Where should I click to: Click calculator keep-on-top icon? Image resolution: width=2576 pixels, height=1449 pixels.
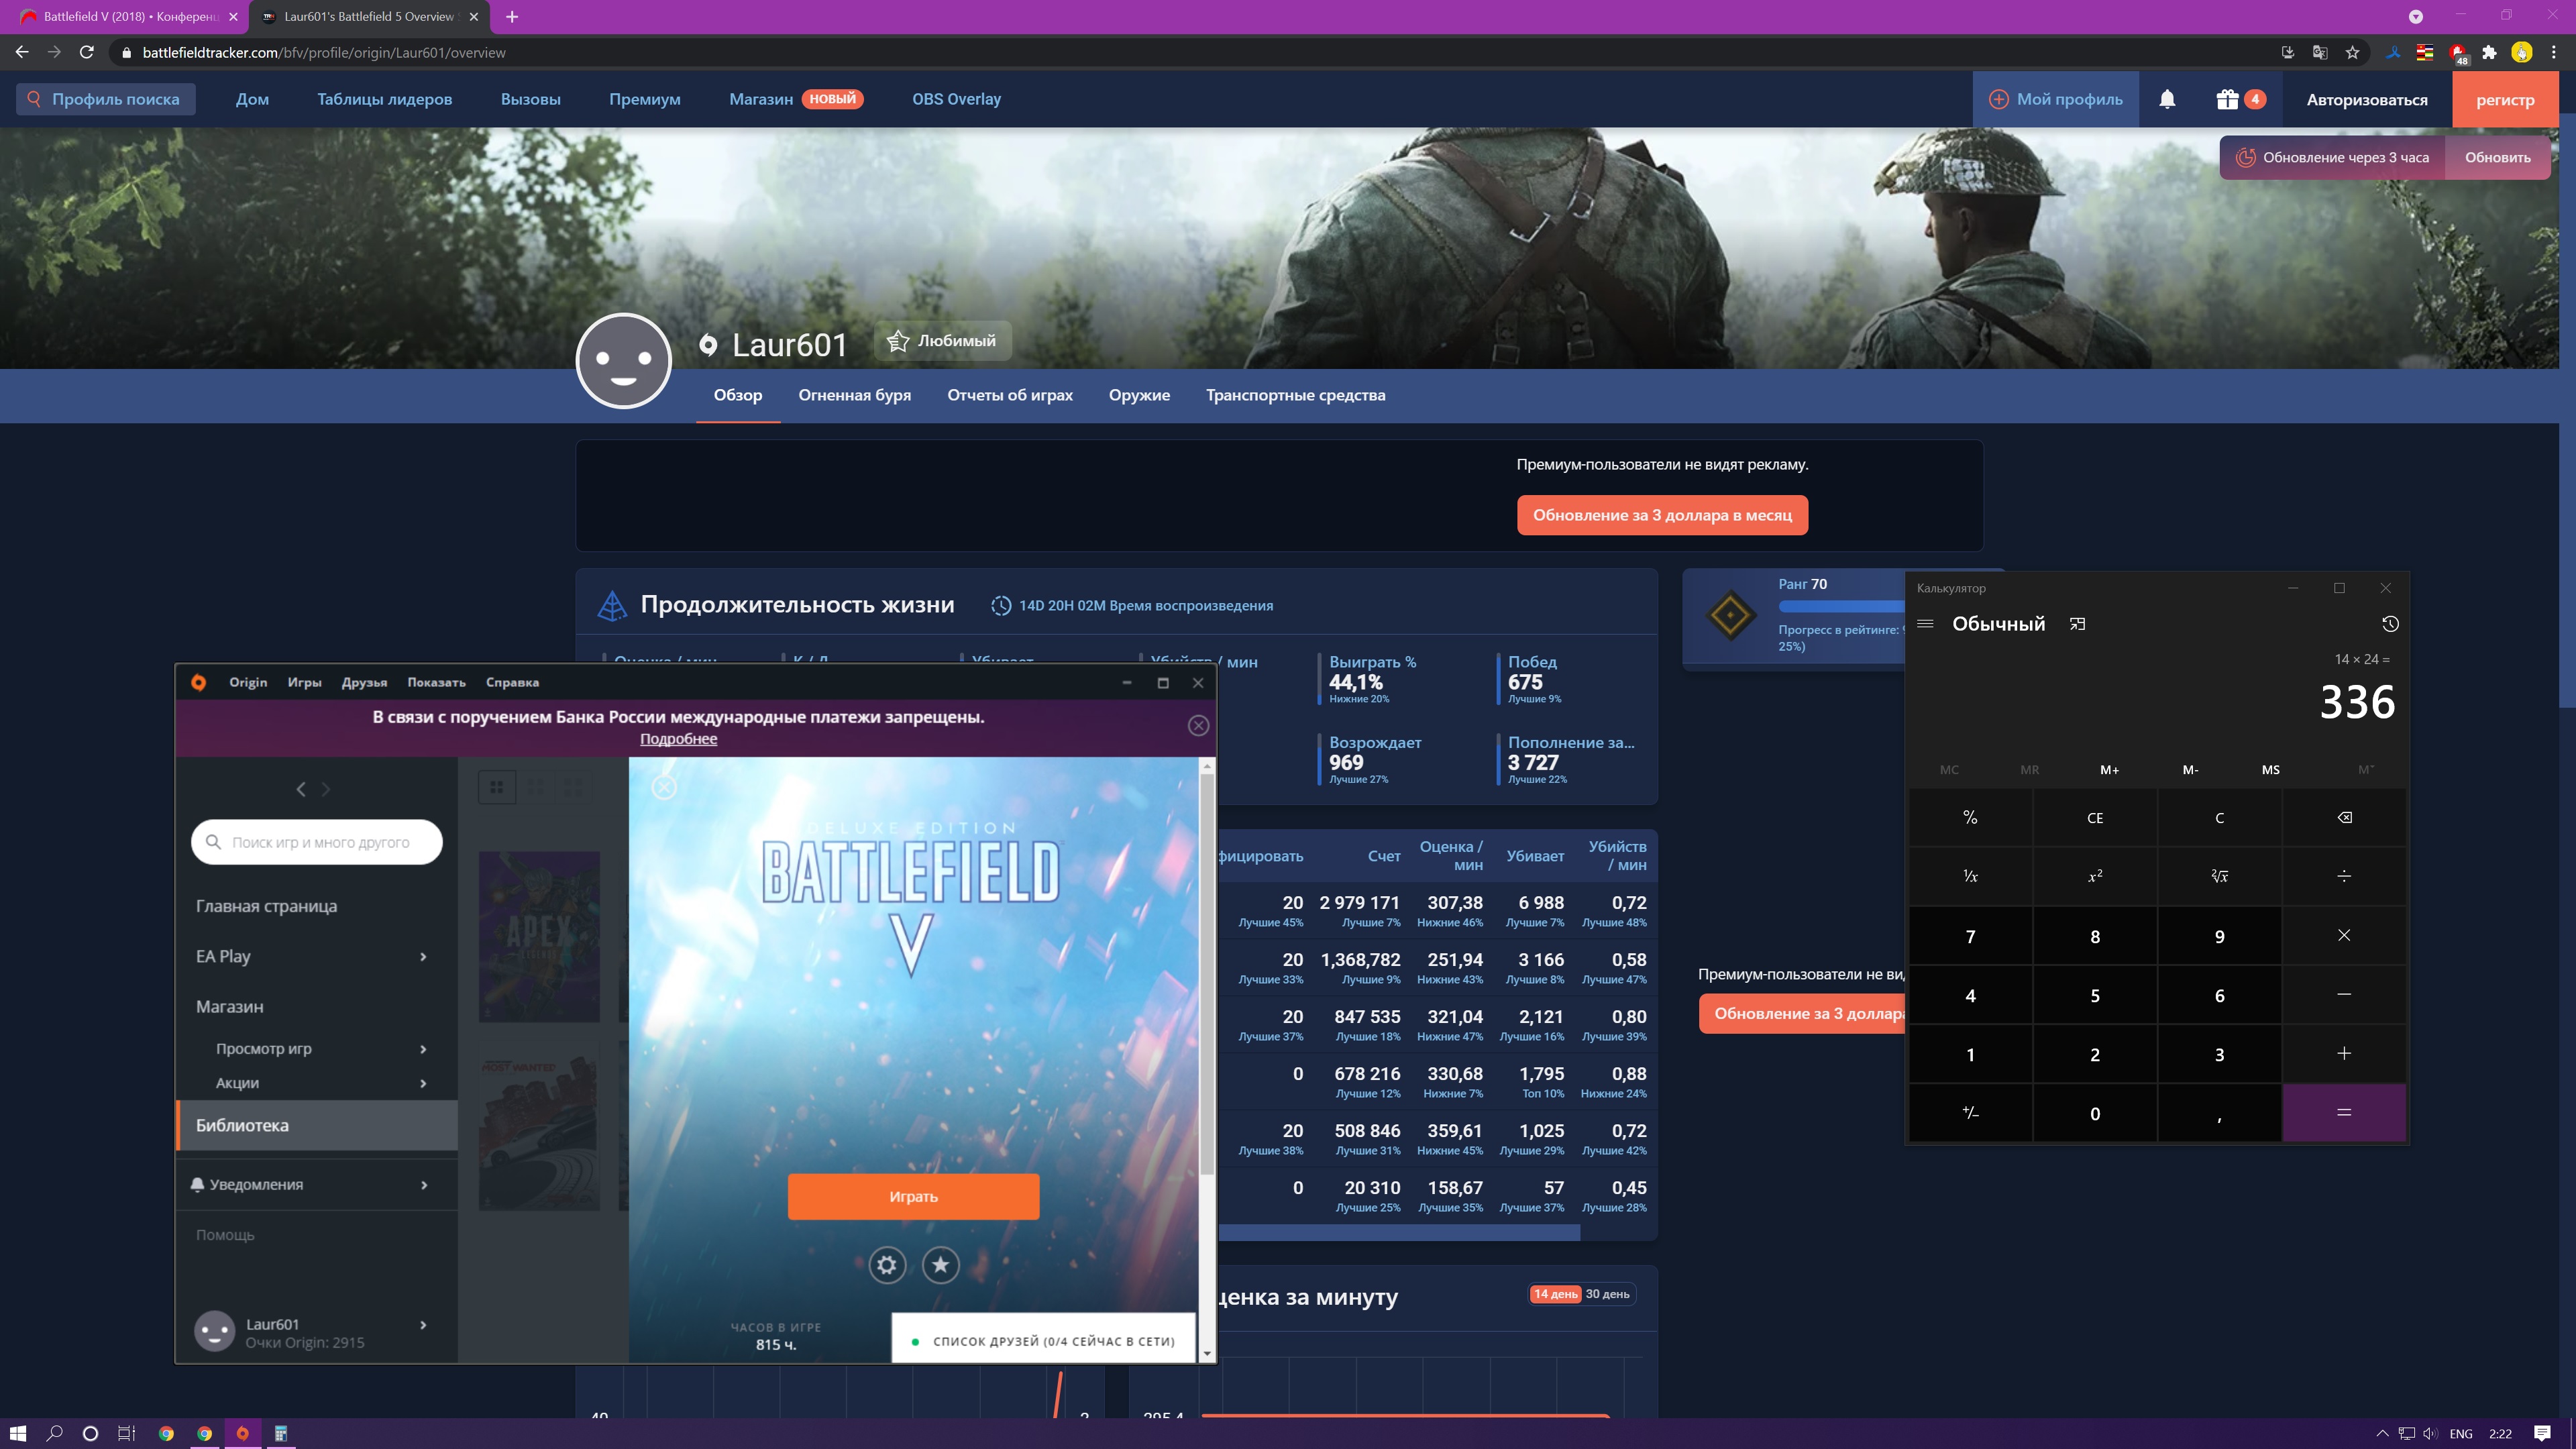[x=2077, y=624]
